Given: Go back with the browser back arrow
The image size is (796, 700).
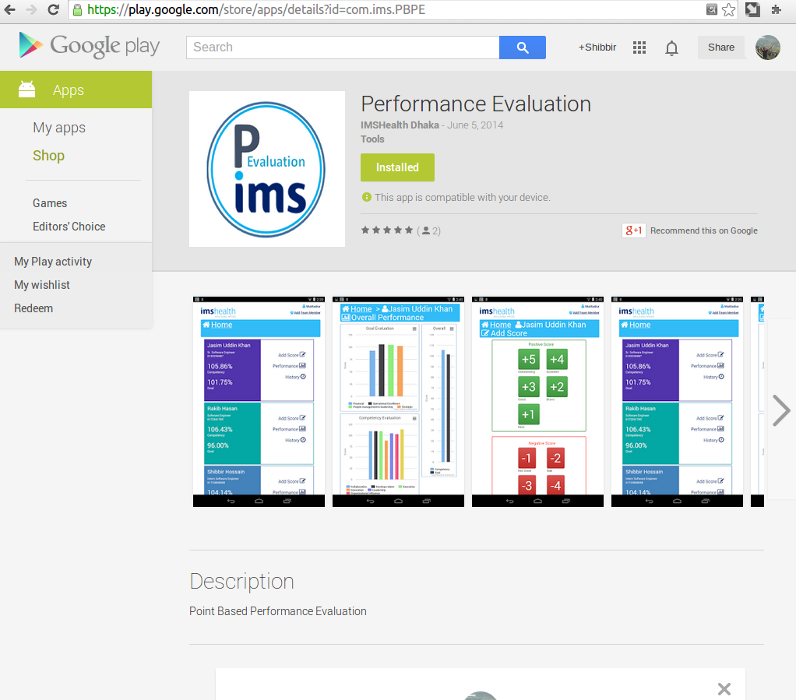Looking at the screenshot, I should [x=9, y=9].
